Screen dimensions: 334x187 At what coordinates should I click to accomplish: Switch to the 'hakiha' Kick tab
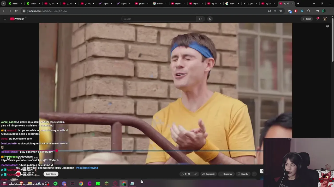tap(15, 4)
